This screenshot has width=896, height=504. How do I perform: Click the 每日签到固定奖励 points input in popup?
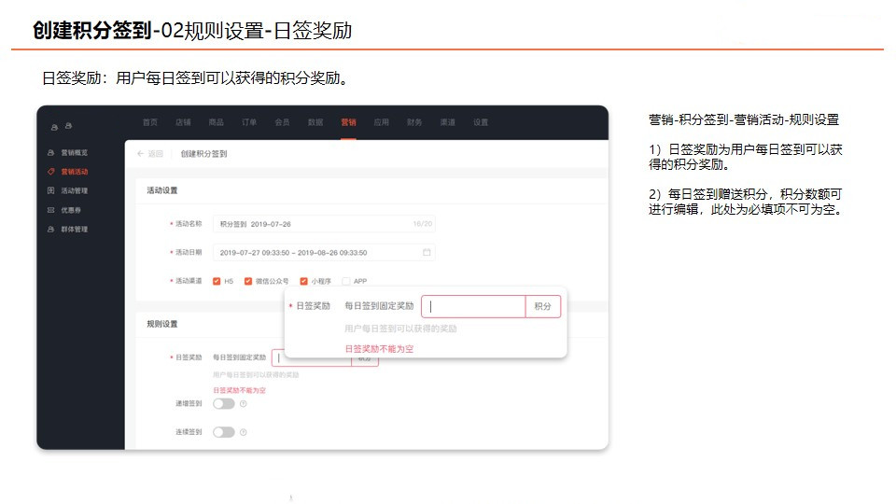coord(473,306)
